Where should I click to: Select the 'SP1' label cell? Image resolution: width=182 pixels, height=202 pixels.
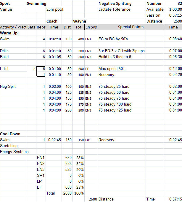pyautogui.click(x=41, y=175)
